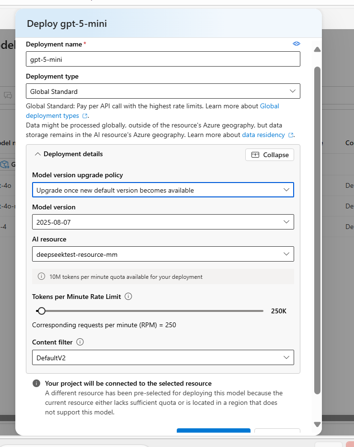Click the Deploy gpt-5-mini dialog title
Screen dimensions: 354x447
pyautogui.click(x=67, y=23)
